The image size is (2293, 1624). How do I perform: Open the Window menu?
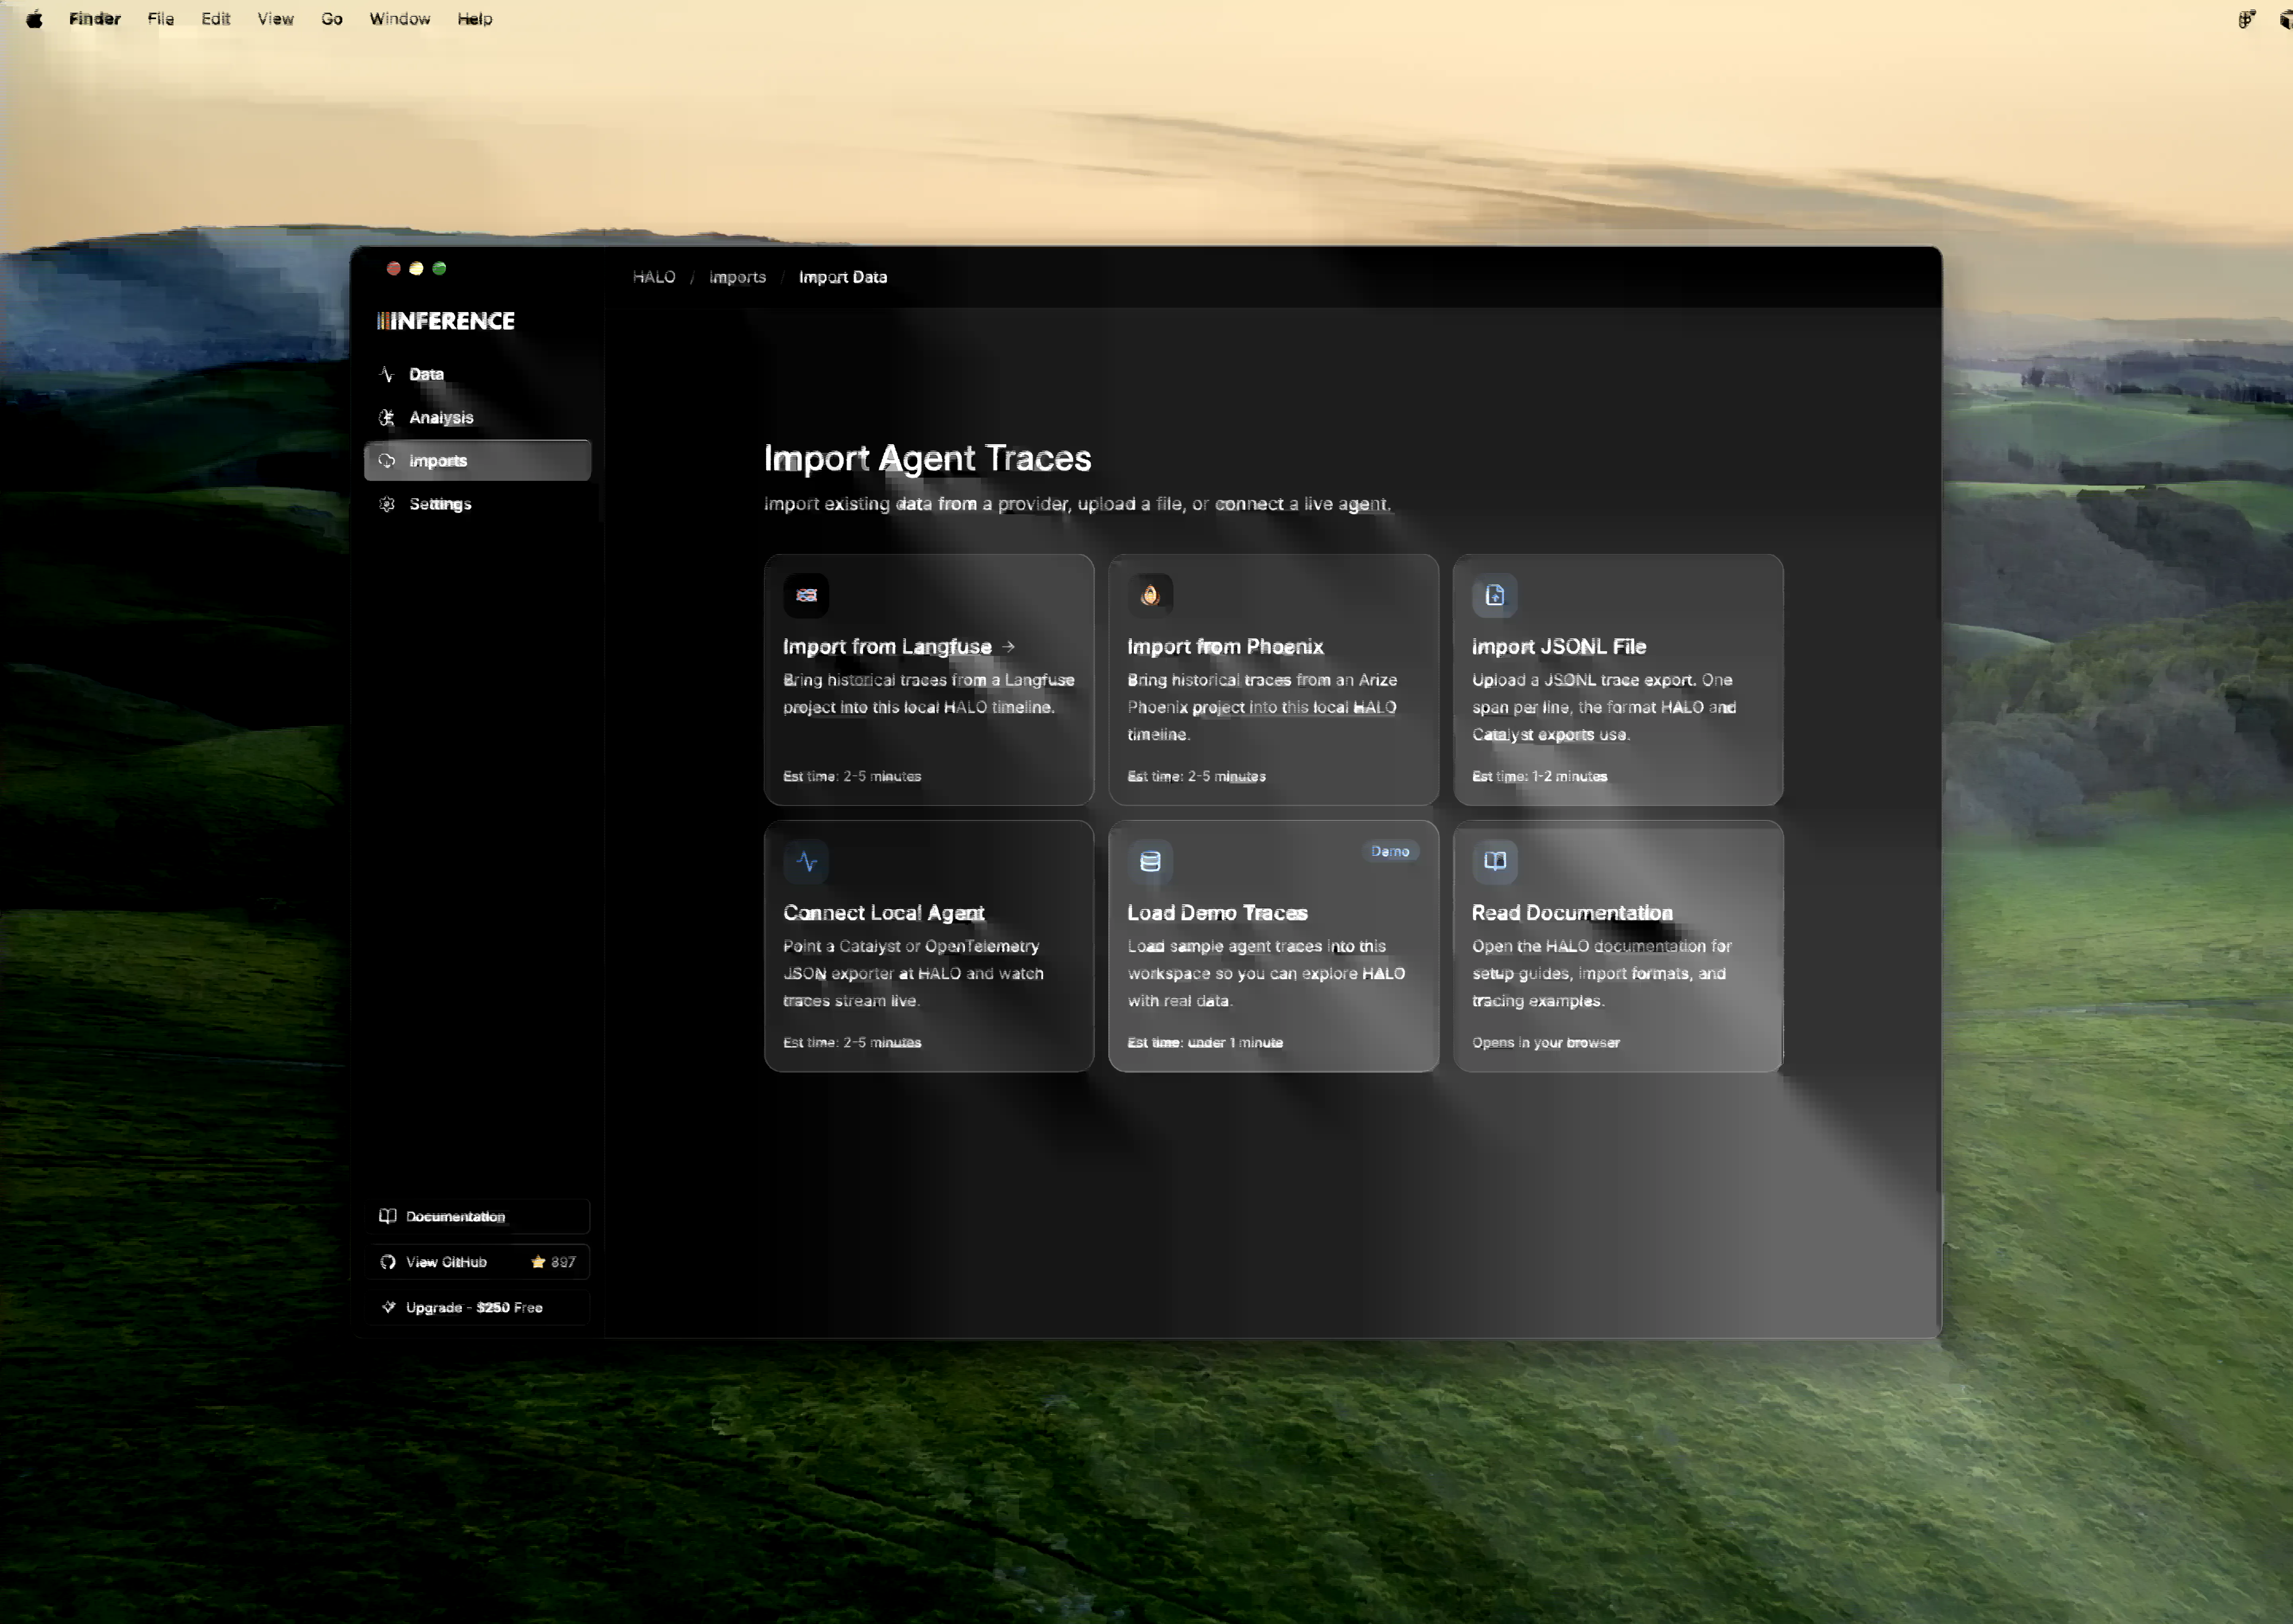400,19
